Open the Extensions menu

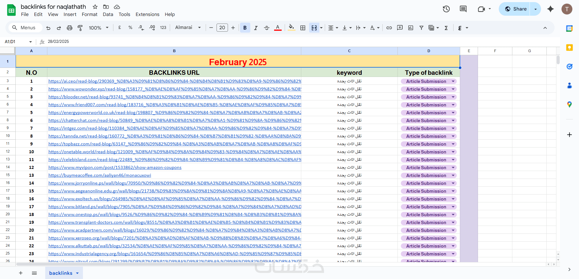tap(147, 14)
